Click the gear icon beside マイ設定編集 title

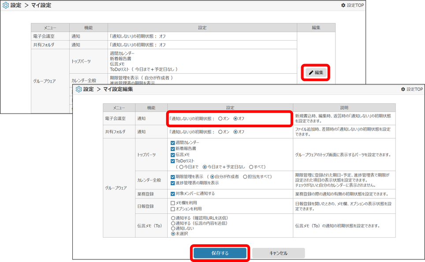click(x=79, y=89)
